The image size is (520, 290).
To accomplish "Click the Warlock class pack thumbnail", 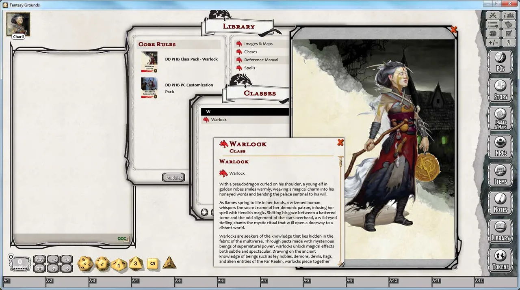I will [x=149, y=62].
